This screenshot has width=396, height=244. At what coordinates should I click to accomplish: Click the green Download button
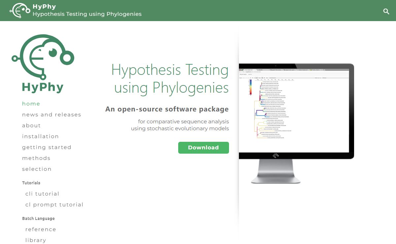(x=203, y=147)
